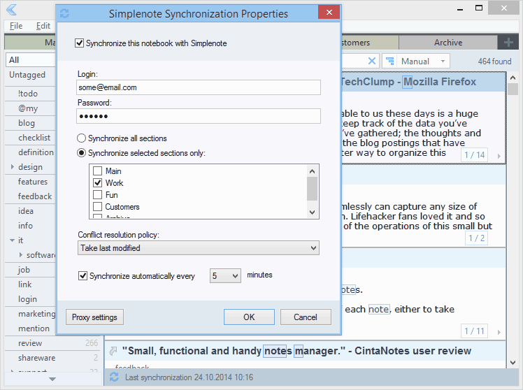This screenshot has height=390, width=523.
Task: Switch to the Archive tab
Action: (x=448, y=43)
